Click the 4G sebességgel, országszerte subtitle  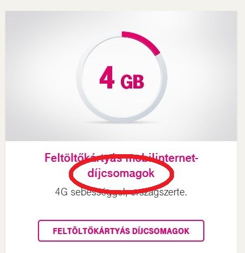(x=121, y=192)
